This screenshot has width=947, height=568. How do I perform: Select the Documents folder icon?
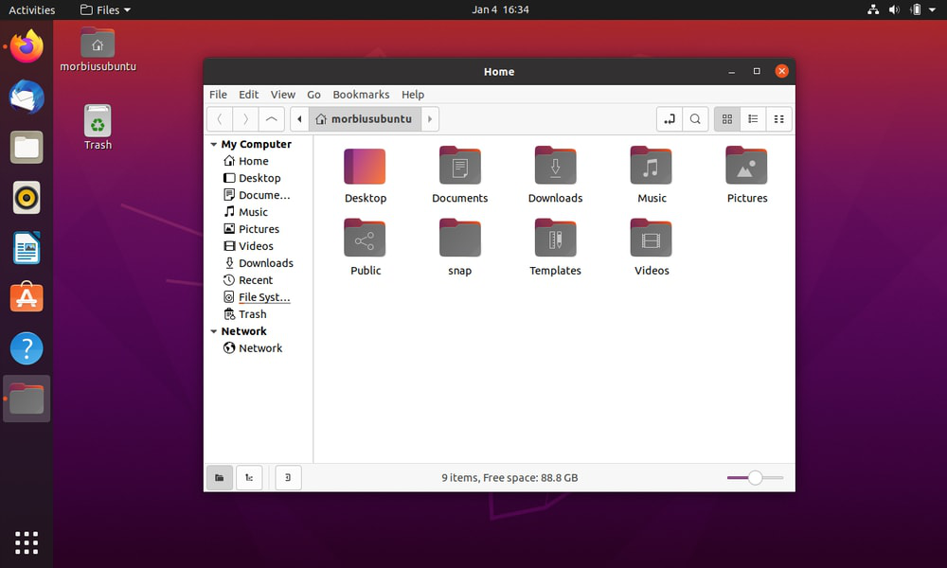coord(459,166)
